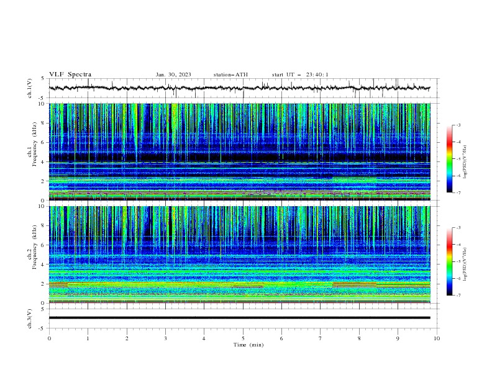Click time axis tick label "2"

127,338
